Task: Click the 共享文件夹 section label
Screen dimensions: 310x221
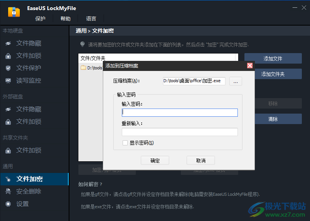Action: tap(15, 138)
